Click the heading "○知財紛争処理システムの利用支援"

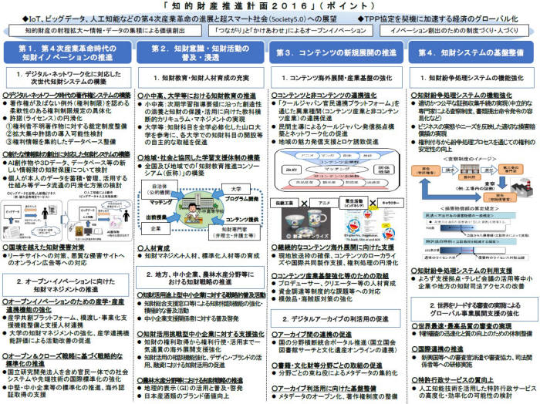(462, 271)
